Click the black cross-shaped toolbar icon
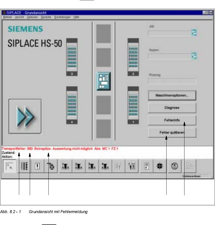This screenshot has width=215, height=225. click(x=160, y=166)
